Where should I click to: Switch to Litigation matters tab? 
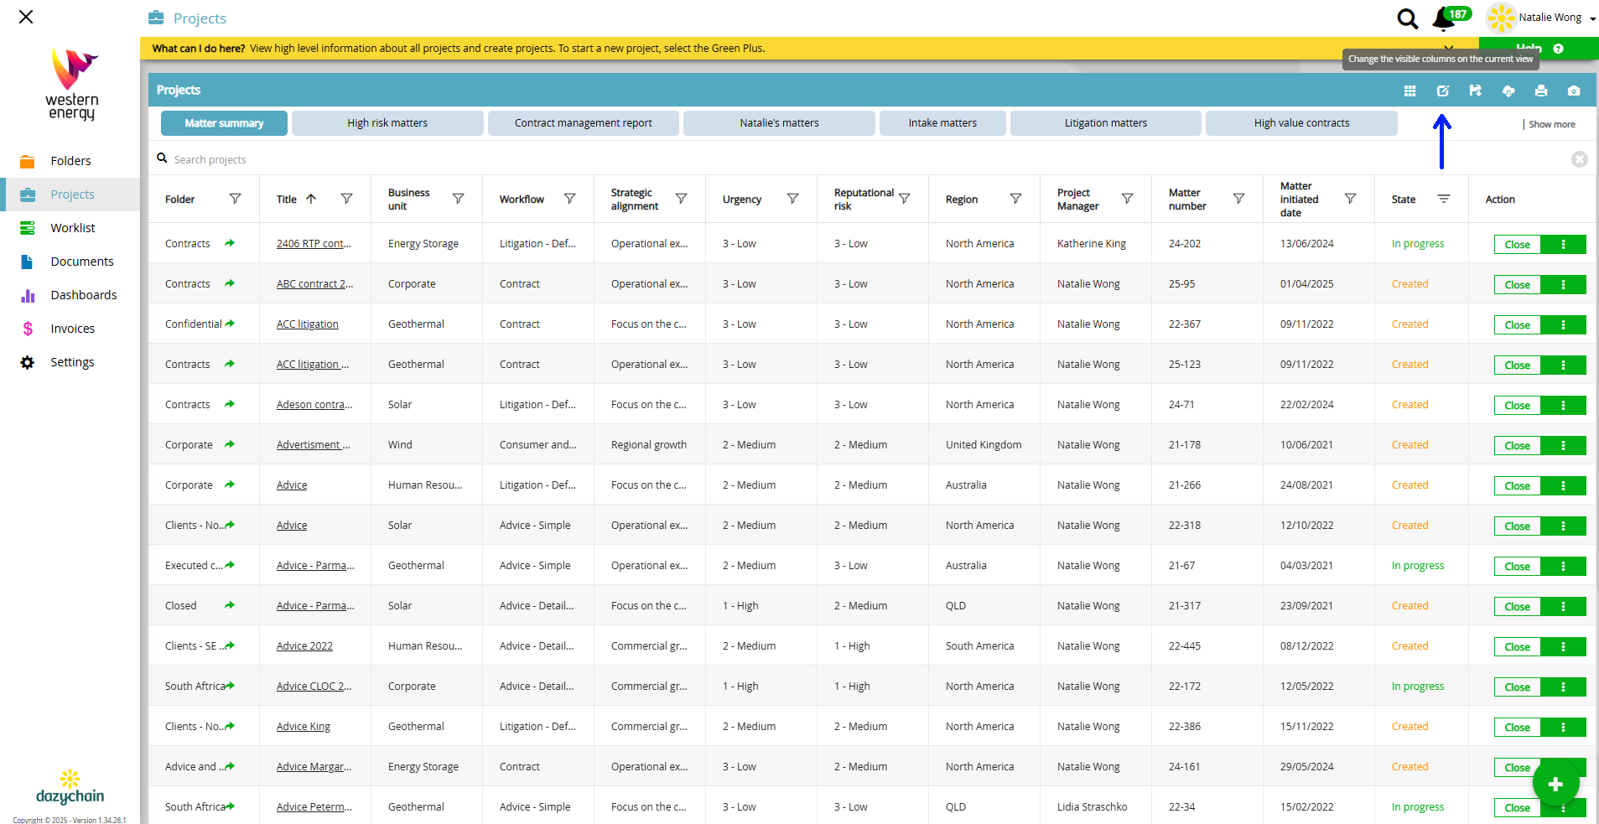coord(1105,123)
